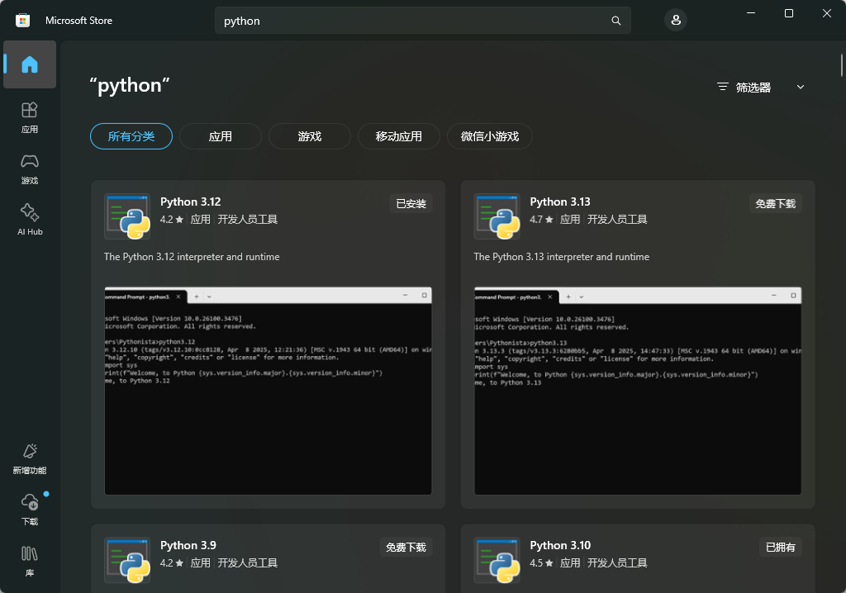Click the Python 3.13 app icon
Viewport: 846px width, 593px height.
coord(497,216)
